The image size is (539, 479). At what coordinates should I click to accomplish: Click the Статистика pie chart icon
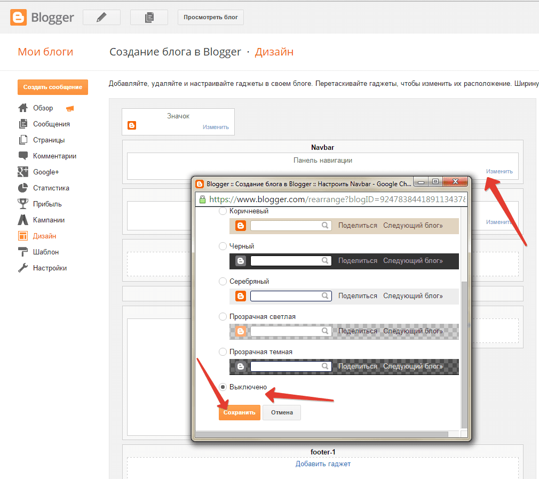(23, 188)
